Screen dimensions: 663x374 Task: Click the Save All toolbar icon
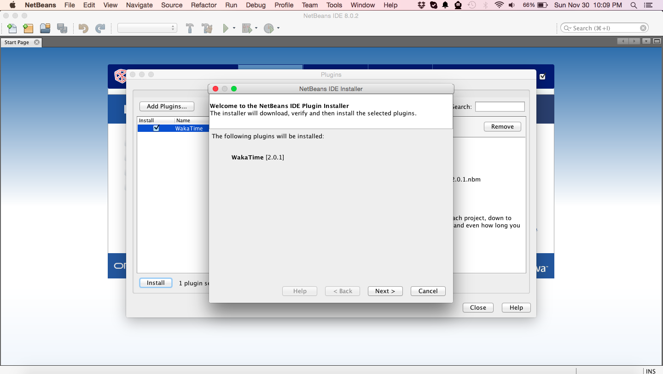pos(62,28)
